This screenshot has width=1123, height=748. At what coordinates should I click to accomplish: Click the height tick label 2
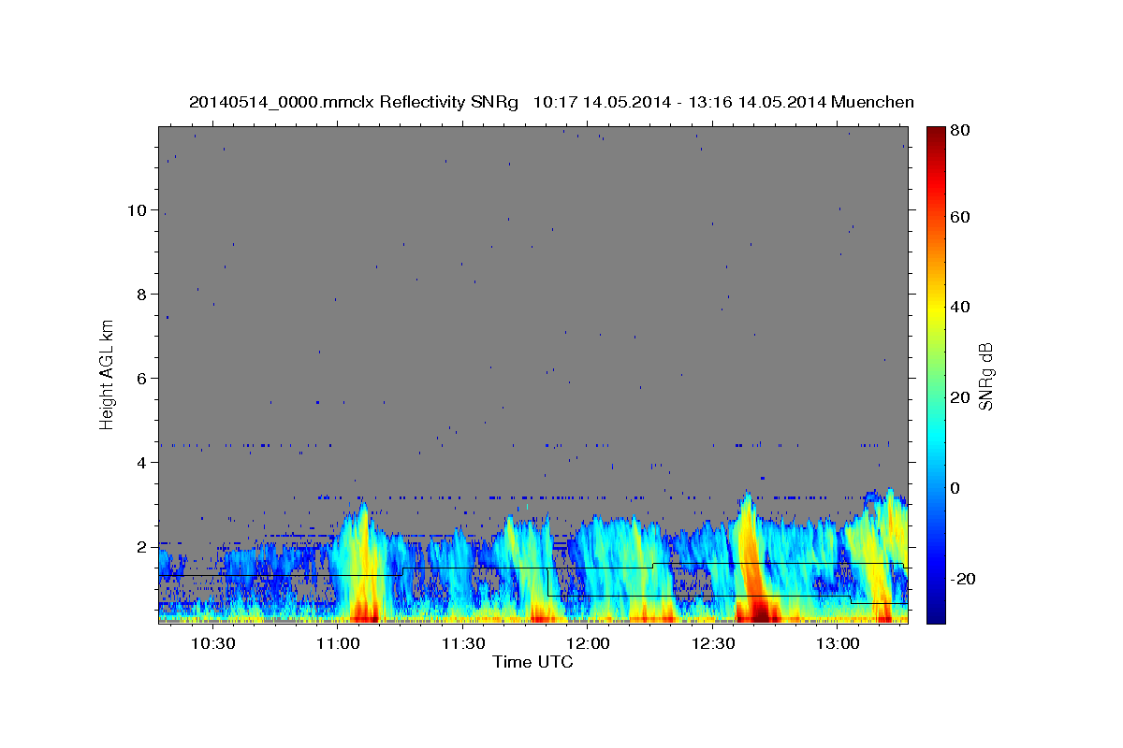coord(143,546)
